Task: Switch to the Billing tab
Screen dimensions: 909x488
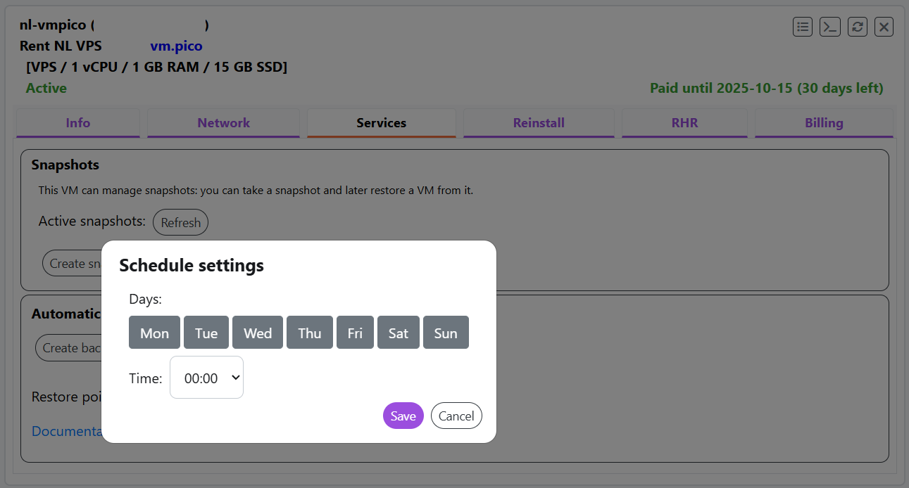Action: point(824,123)
